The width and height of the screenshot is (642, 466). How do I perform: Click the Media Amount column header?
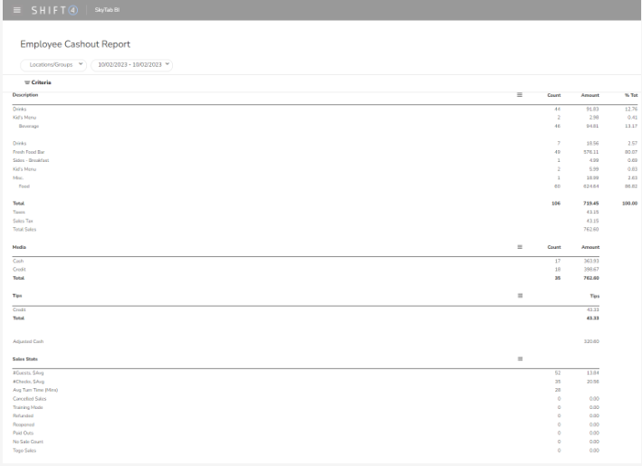tap(590, 246)
